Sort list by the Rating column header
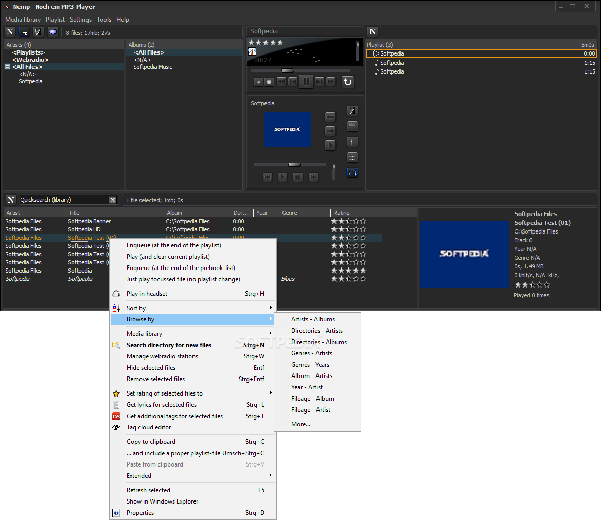601x520 pixels. (x=356, y=212)
